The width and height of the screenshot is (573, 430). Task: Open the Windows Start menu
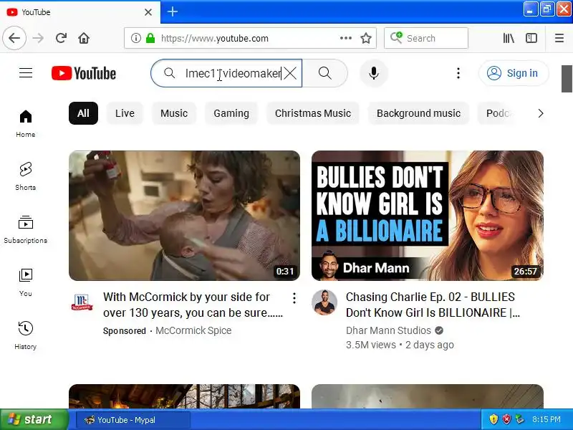(34, 419)
